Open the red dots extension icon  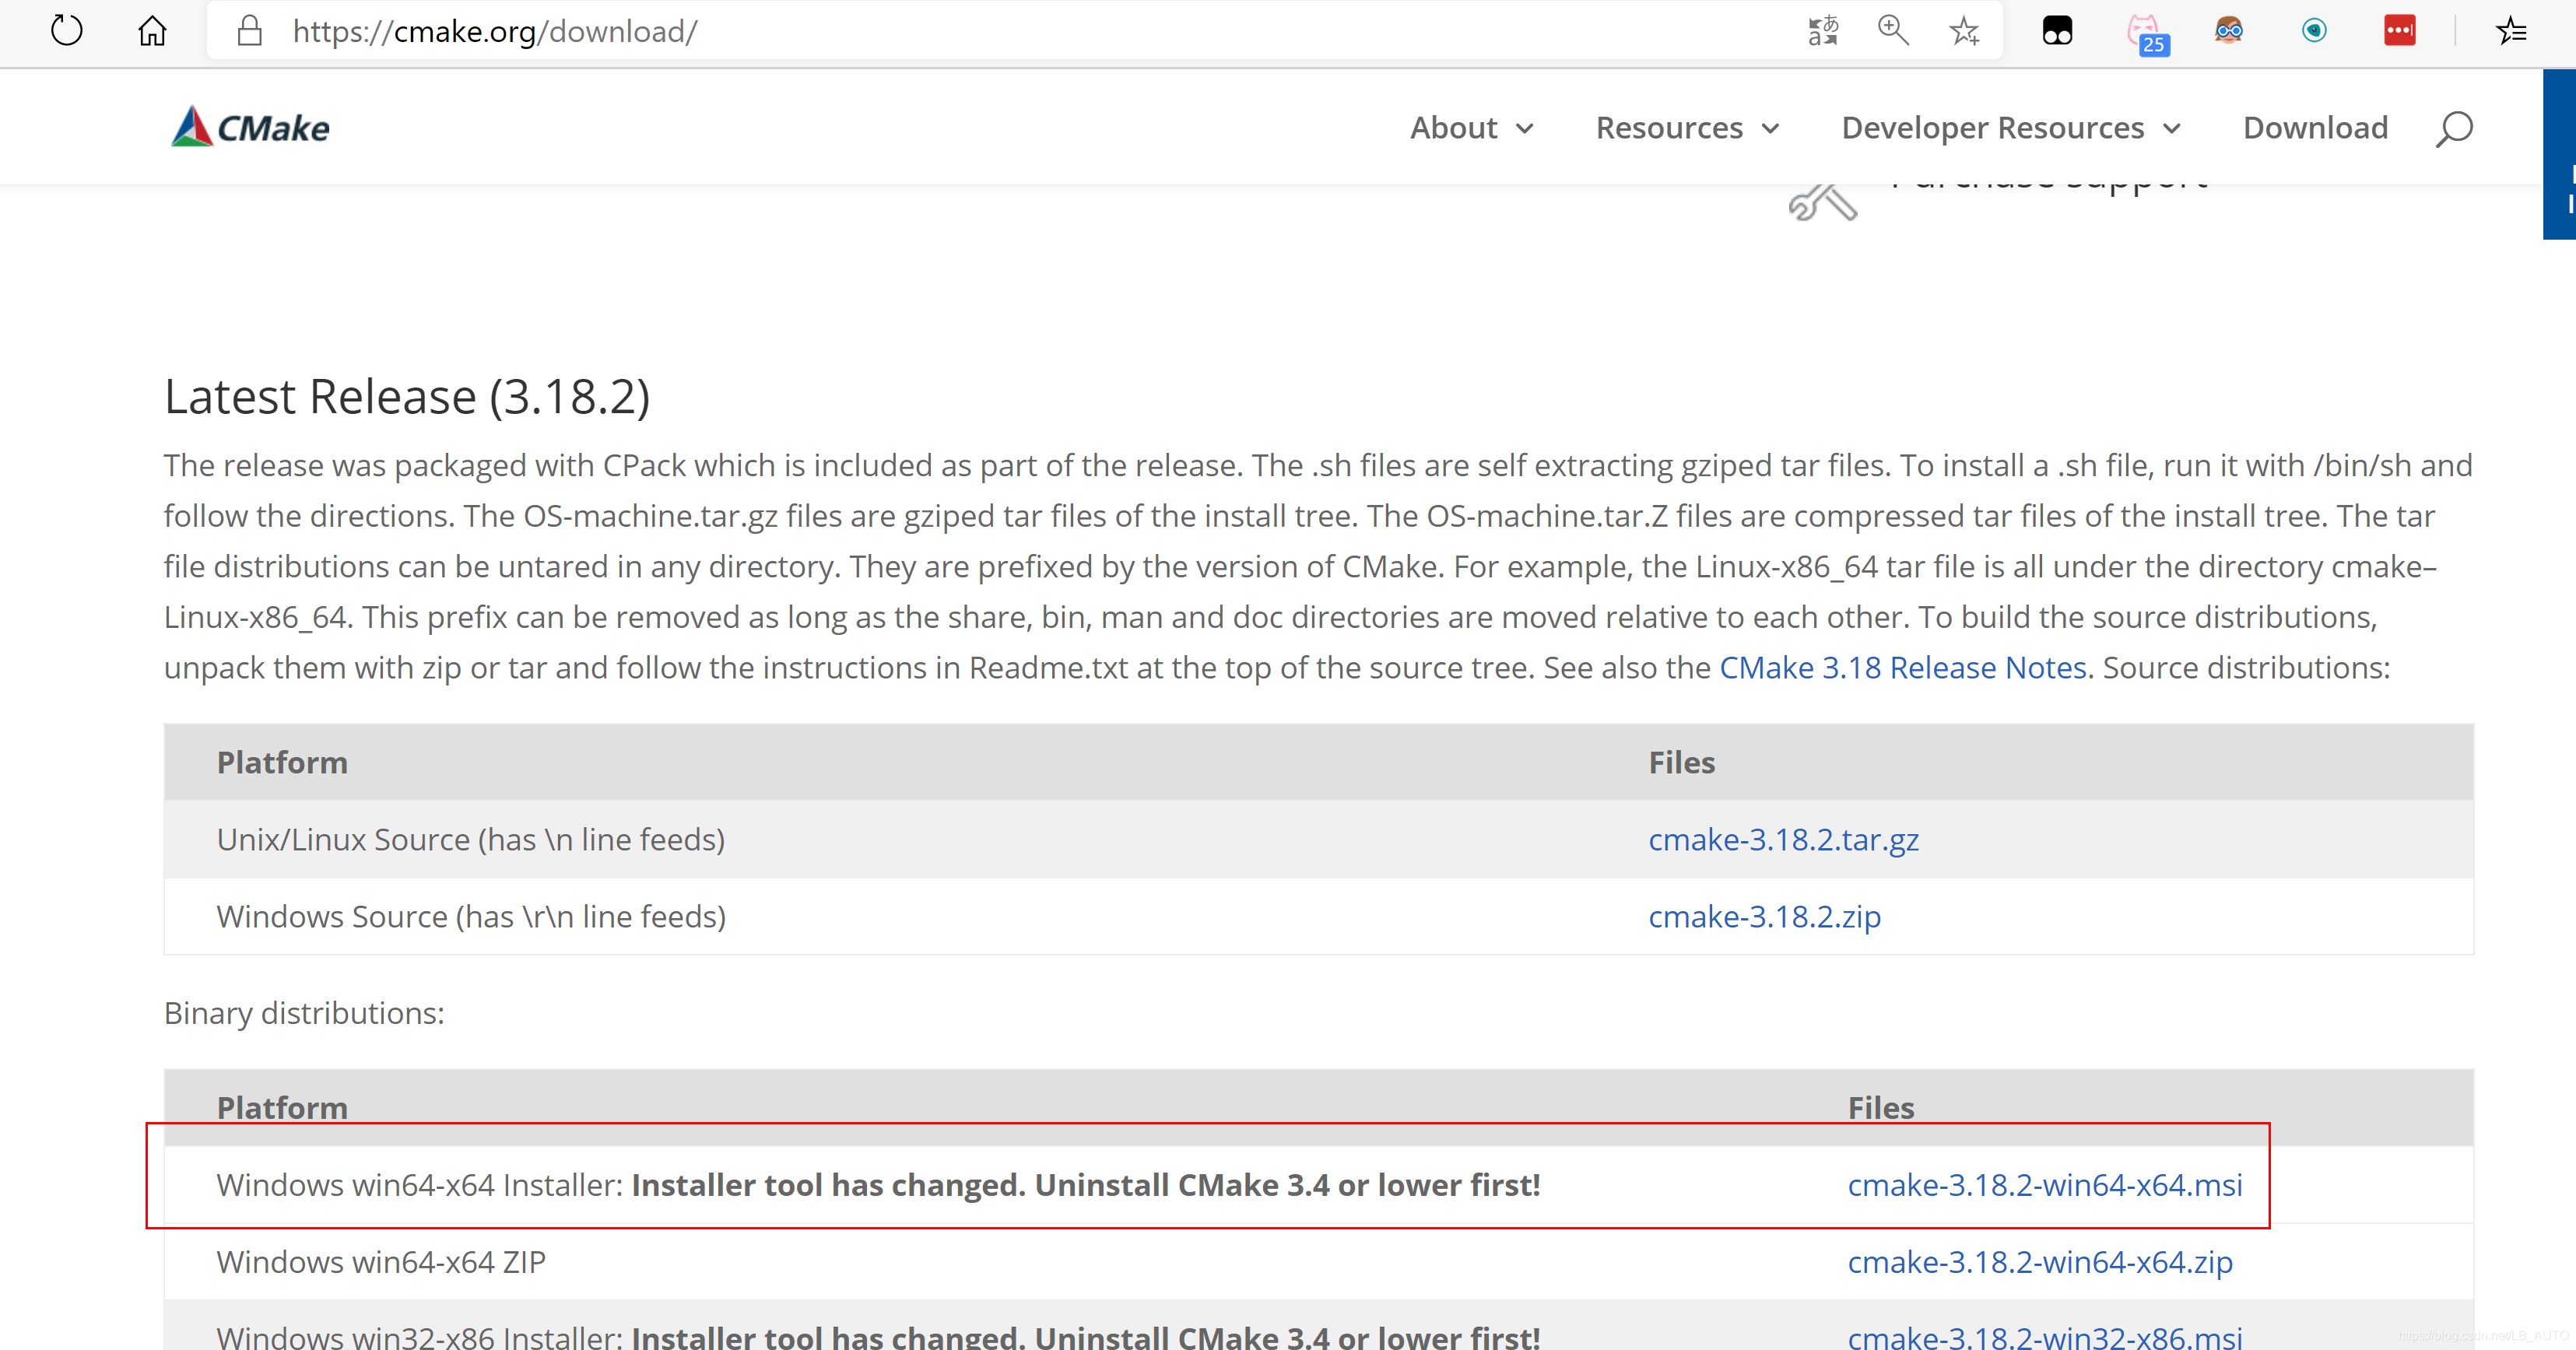(2399, 30)
